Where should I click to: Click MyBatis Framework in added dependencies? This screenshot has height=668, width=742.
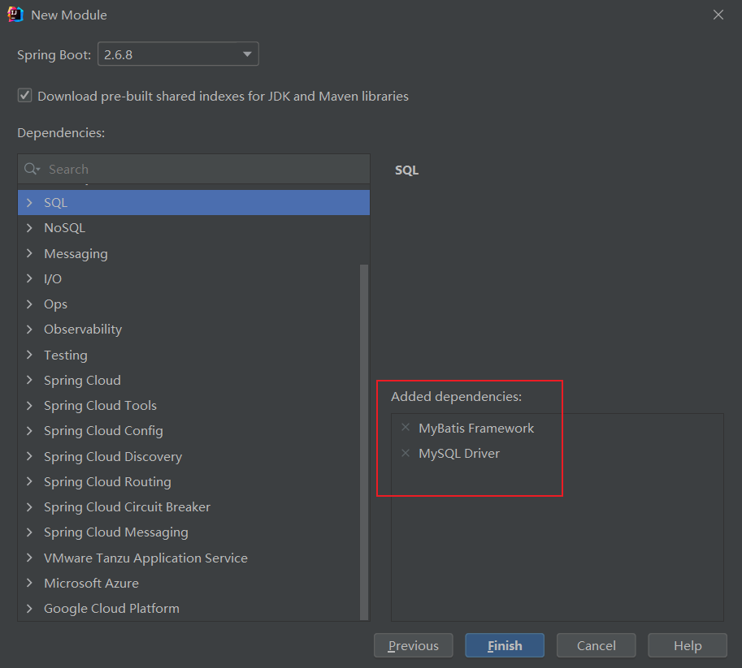tap(476, 429)
